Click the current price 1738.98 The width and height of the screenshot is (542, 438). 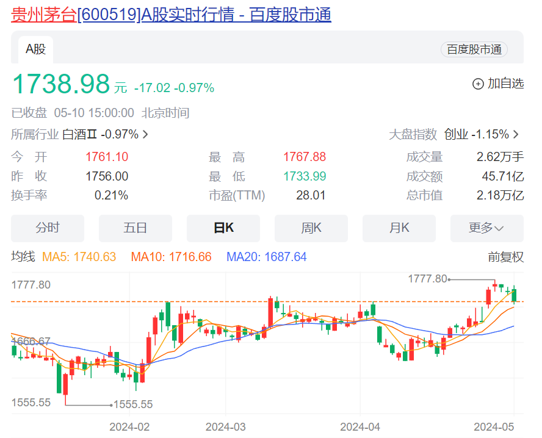(61, 84)
